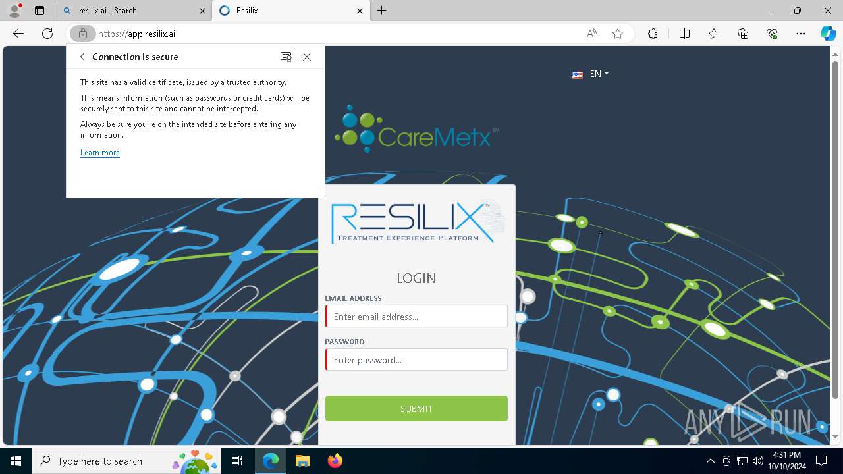
Task: Click the browser profile avatar icon
Action: (x=14, y=11)
